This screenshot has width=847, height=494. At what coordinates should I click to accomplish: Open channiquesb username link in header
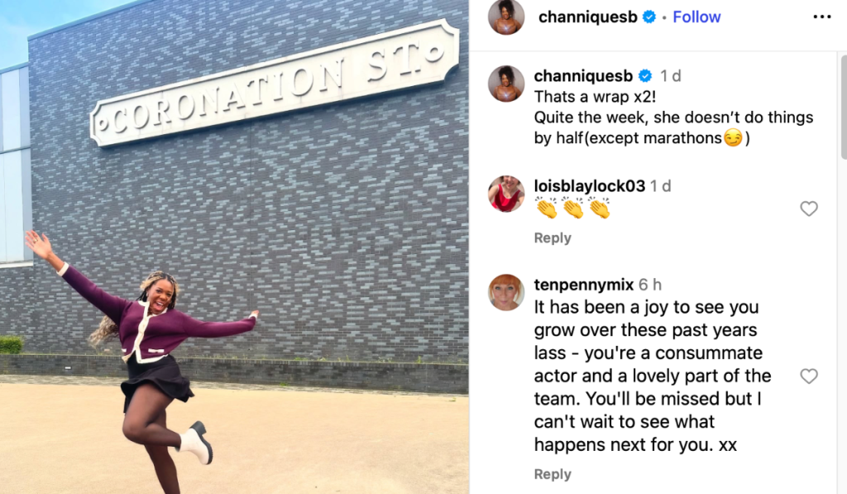pyautogui.click(x=588, y=17)
